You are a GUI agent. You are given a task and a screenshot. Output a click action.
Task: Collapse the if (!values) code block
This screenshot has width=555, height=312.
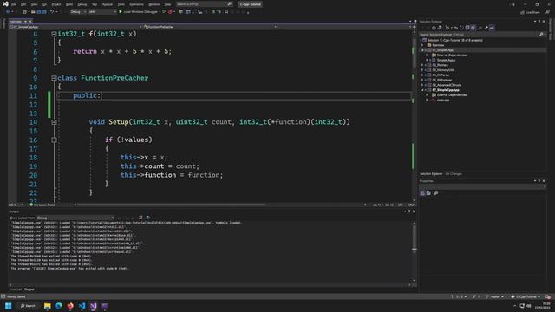[x=54, y=140]
